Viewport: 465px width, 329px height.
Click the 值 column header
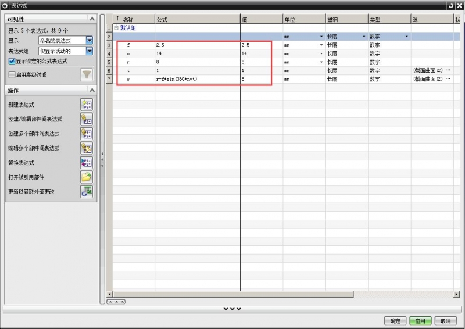pyautogui.click(x=262, y=20)
